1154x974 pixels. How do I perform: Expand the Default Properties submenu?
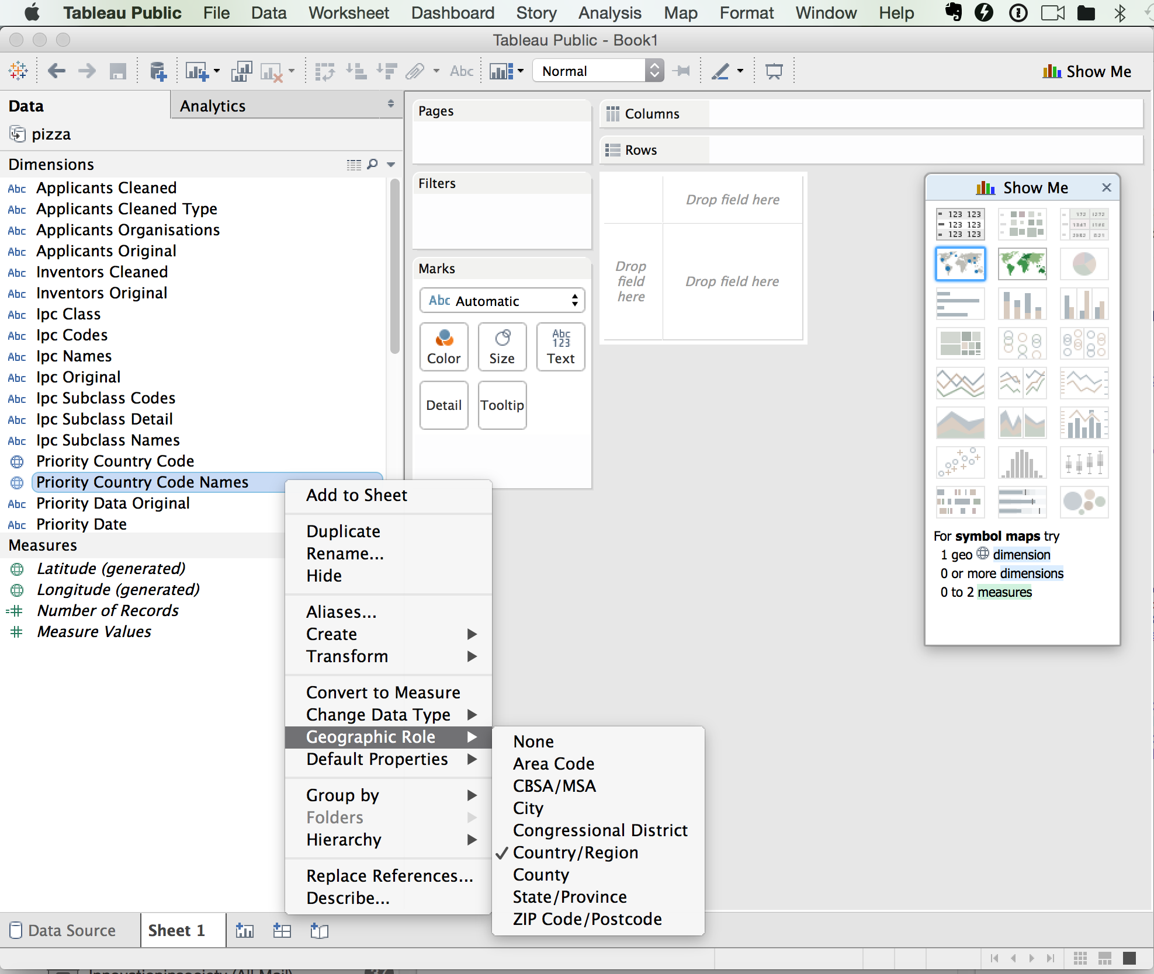pyautogui.click(x=388, y=759)
